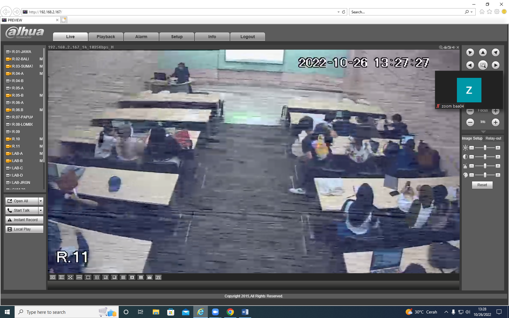
Task: Increase the Iris setting
Action: 495,122
